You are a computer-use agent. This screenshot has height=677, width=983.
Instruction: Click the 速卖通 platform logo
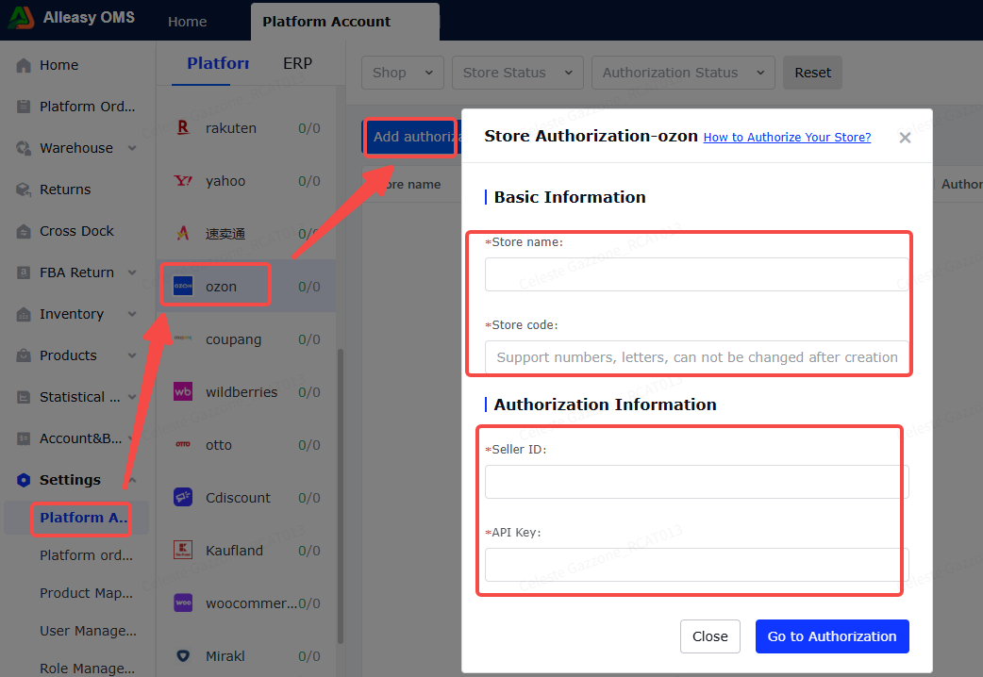pos(183,233)
